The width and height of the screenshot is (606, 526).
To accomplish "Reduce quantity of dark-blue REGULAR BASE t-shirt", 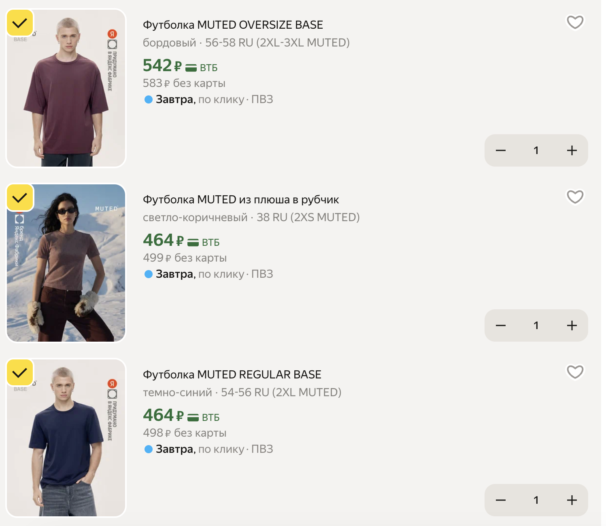I will [x=501, y=501].
